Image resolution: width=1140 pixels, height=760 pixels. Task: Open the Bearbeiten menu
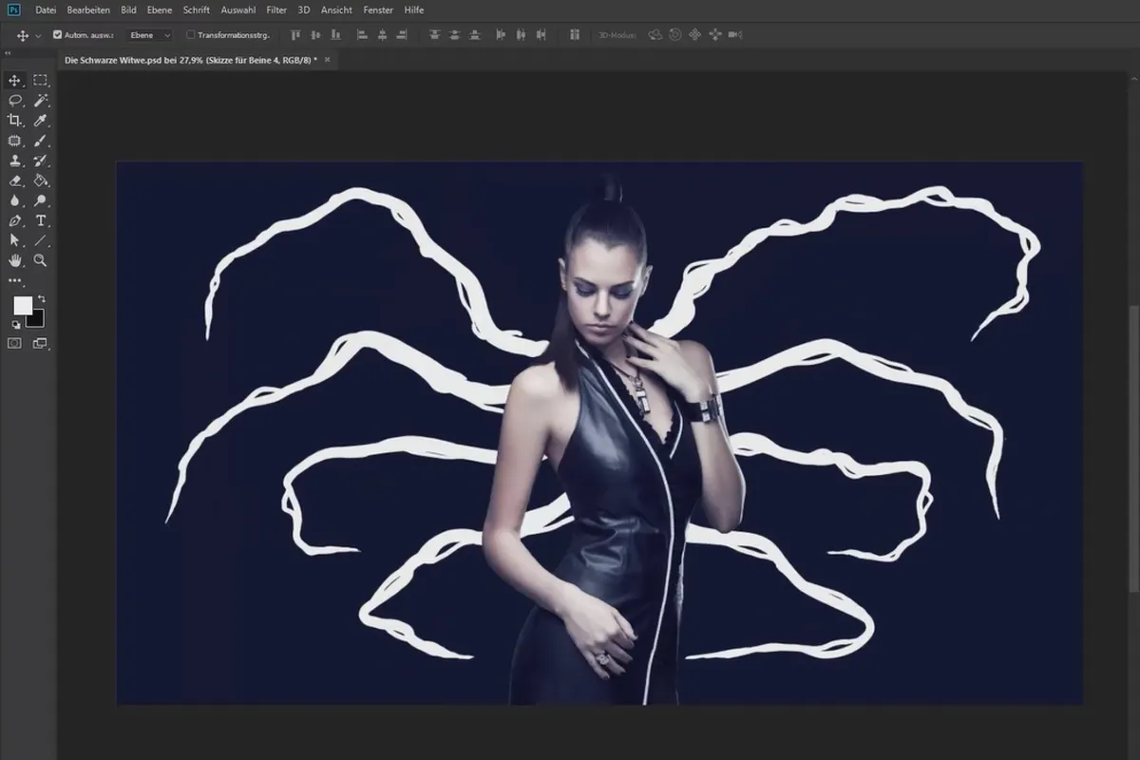[x=88, y=9]
